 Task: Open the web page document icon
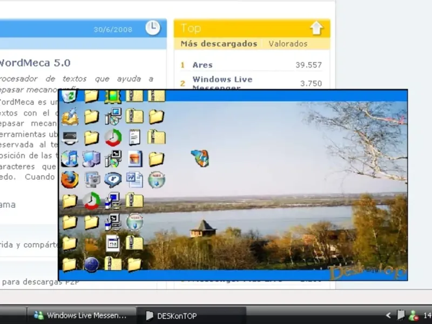pos(113,244)
